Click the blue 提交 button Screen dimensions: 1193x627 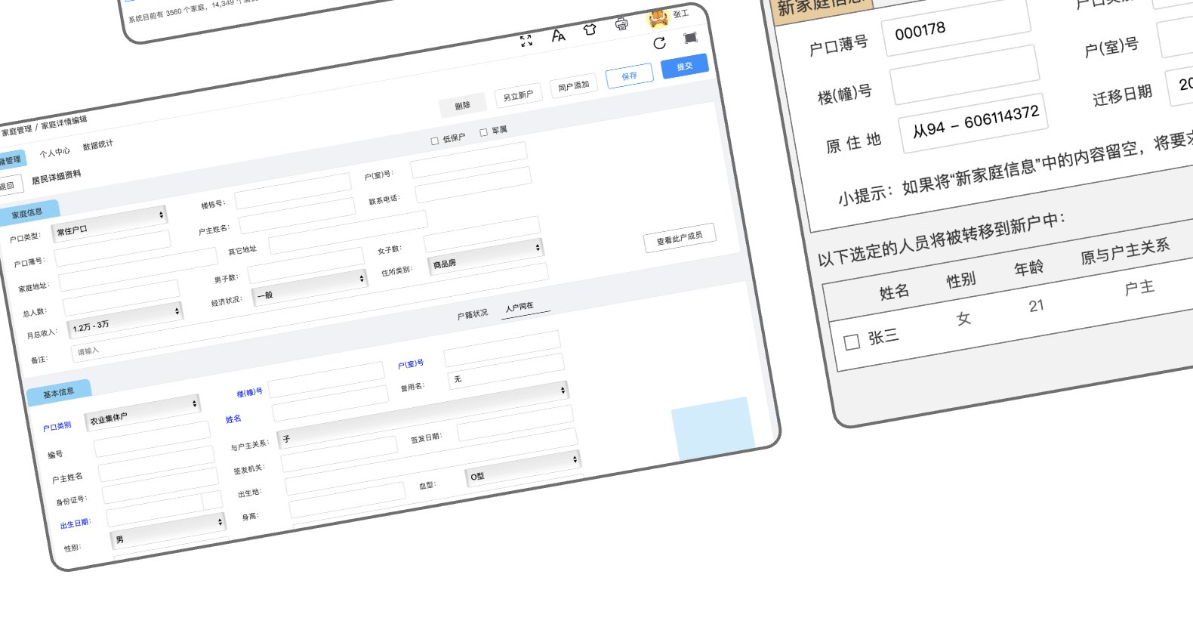click(x=684, y=66)
